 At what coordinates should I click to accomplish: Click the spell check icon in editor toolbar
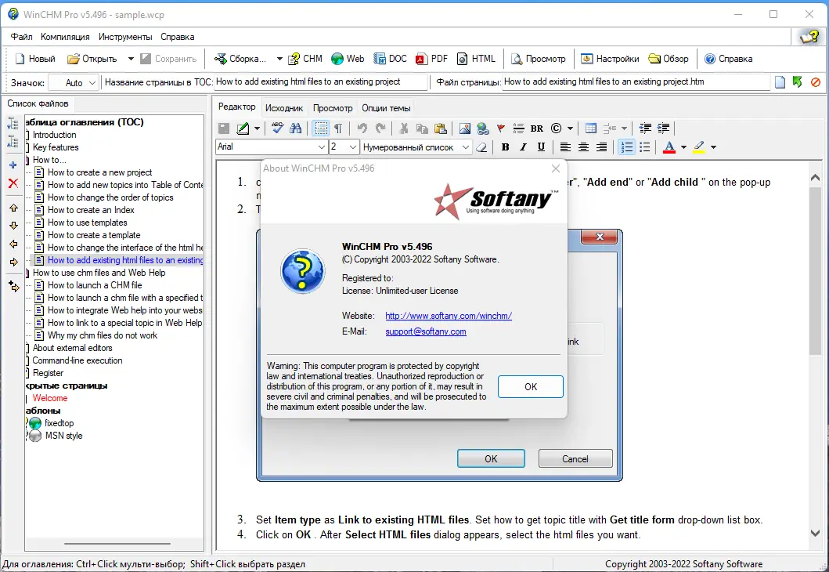(277, 128)
